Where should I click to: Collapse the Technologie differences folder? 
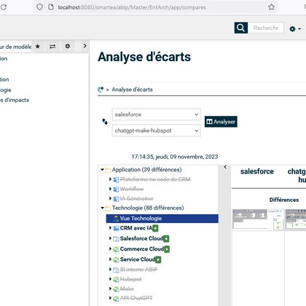[102, 208]
